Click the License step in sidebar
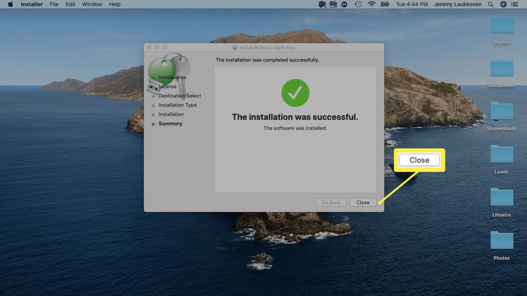 tap(167, 86)
